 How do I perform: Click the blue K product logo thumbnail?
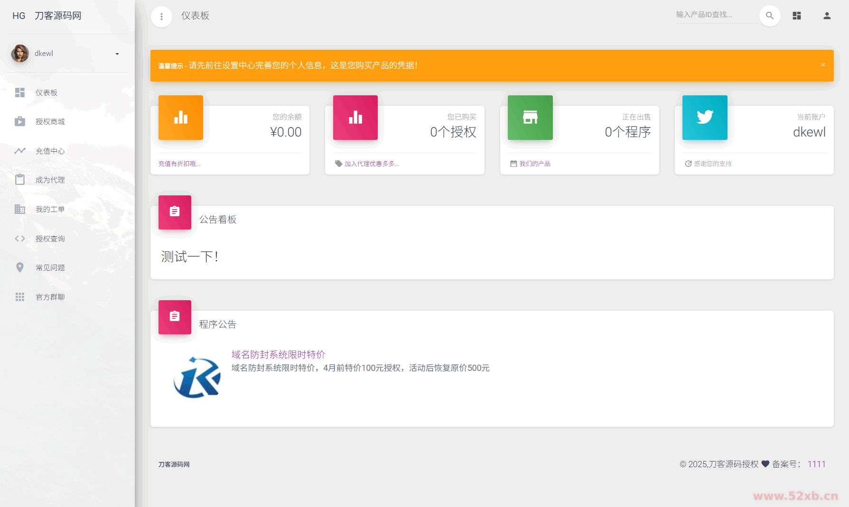[197, 378]
